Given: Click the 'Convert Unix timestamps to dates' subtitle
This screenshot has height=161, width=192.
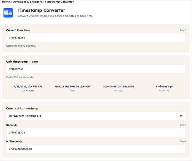Looking at the screenshot, I should point(55,16).
